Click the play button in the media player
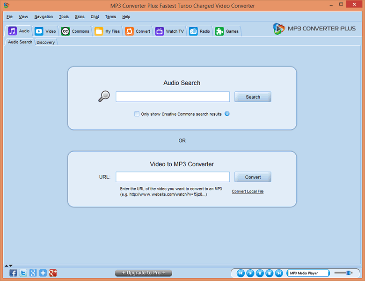365x281 pixels. (250, 273)
